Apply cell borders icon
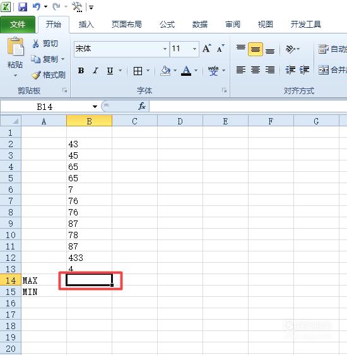This screenshot has width=347, height=355. 138,71
